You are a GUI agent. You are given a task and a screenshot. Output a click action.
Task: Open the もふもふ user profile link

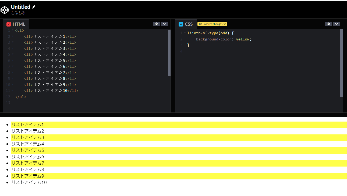pyautogui.click(x=18, y=13)
